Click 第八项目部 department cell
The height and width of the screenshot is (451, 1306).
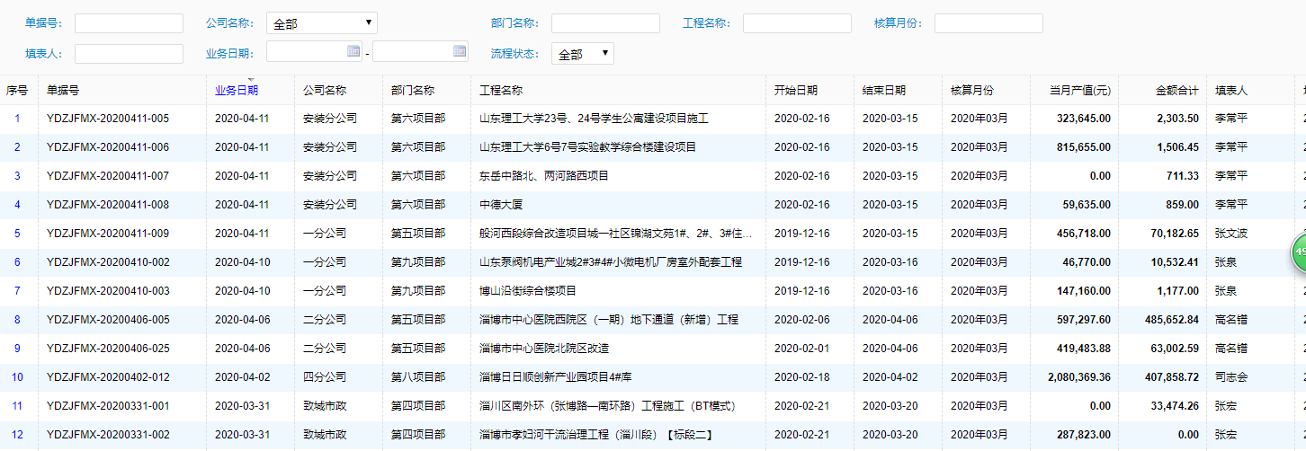point(418,377)
